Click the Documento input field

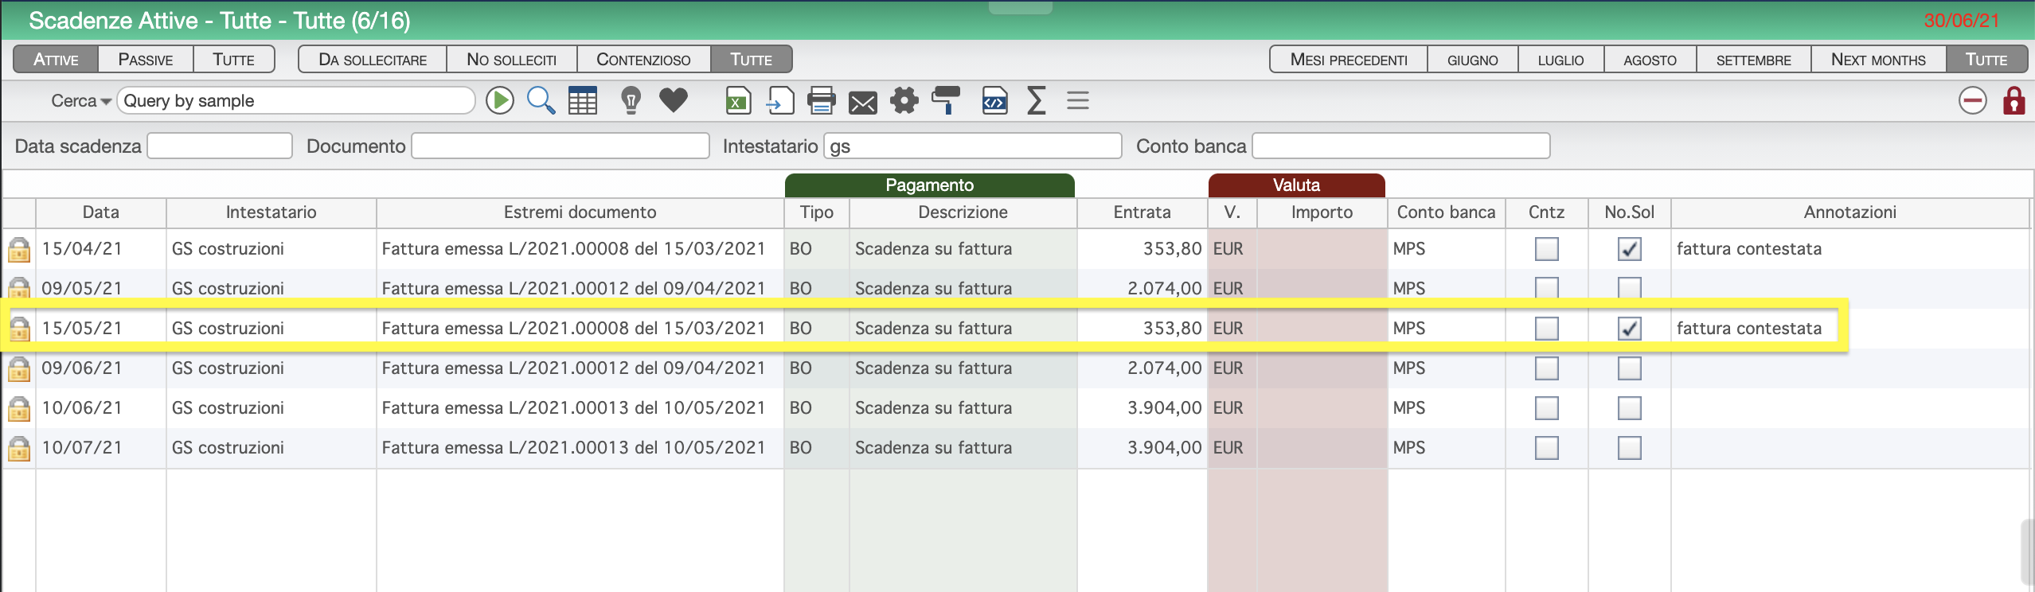tap(560, 146)
